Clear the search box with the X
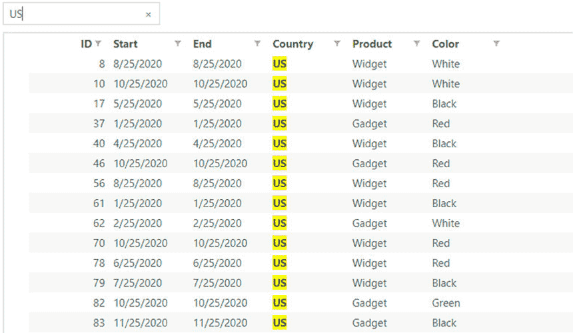 [x=148, y=15]
